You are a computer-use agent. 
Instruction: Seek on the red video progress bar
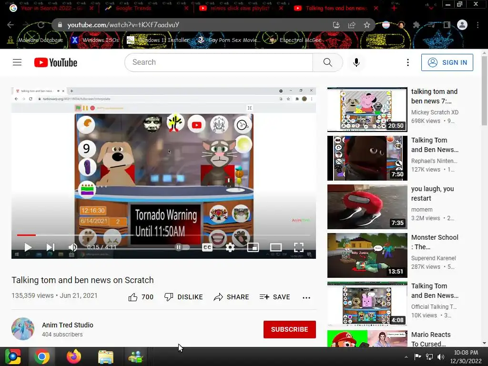click(x=164, y=235)
